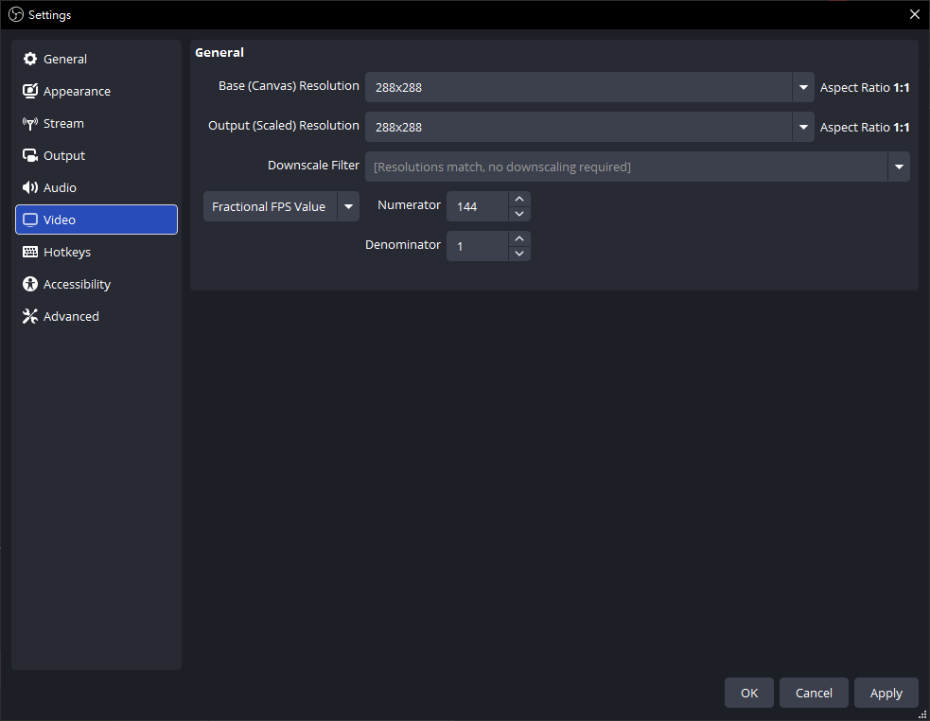The image size is (930, 721).
Task: Click the General section heading
Action: click(x=219, y=52)
